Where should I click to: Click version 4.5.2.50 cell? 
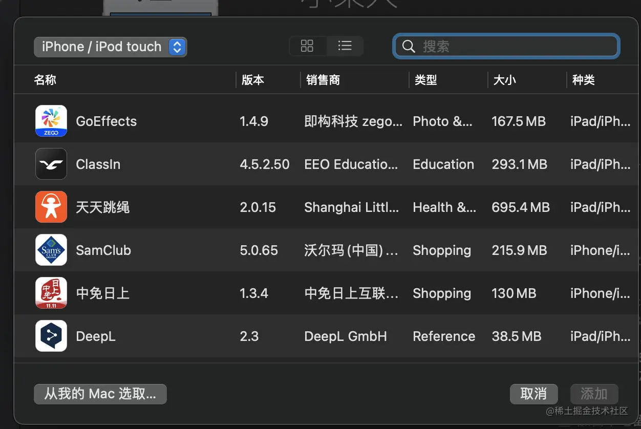tap(265, 164)
